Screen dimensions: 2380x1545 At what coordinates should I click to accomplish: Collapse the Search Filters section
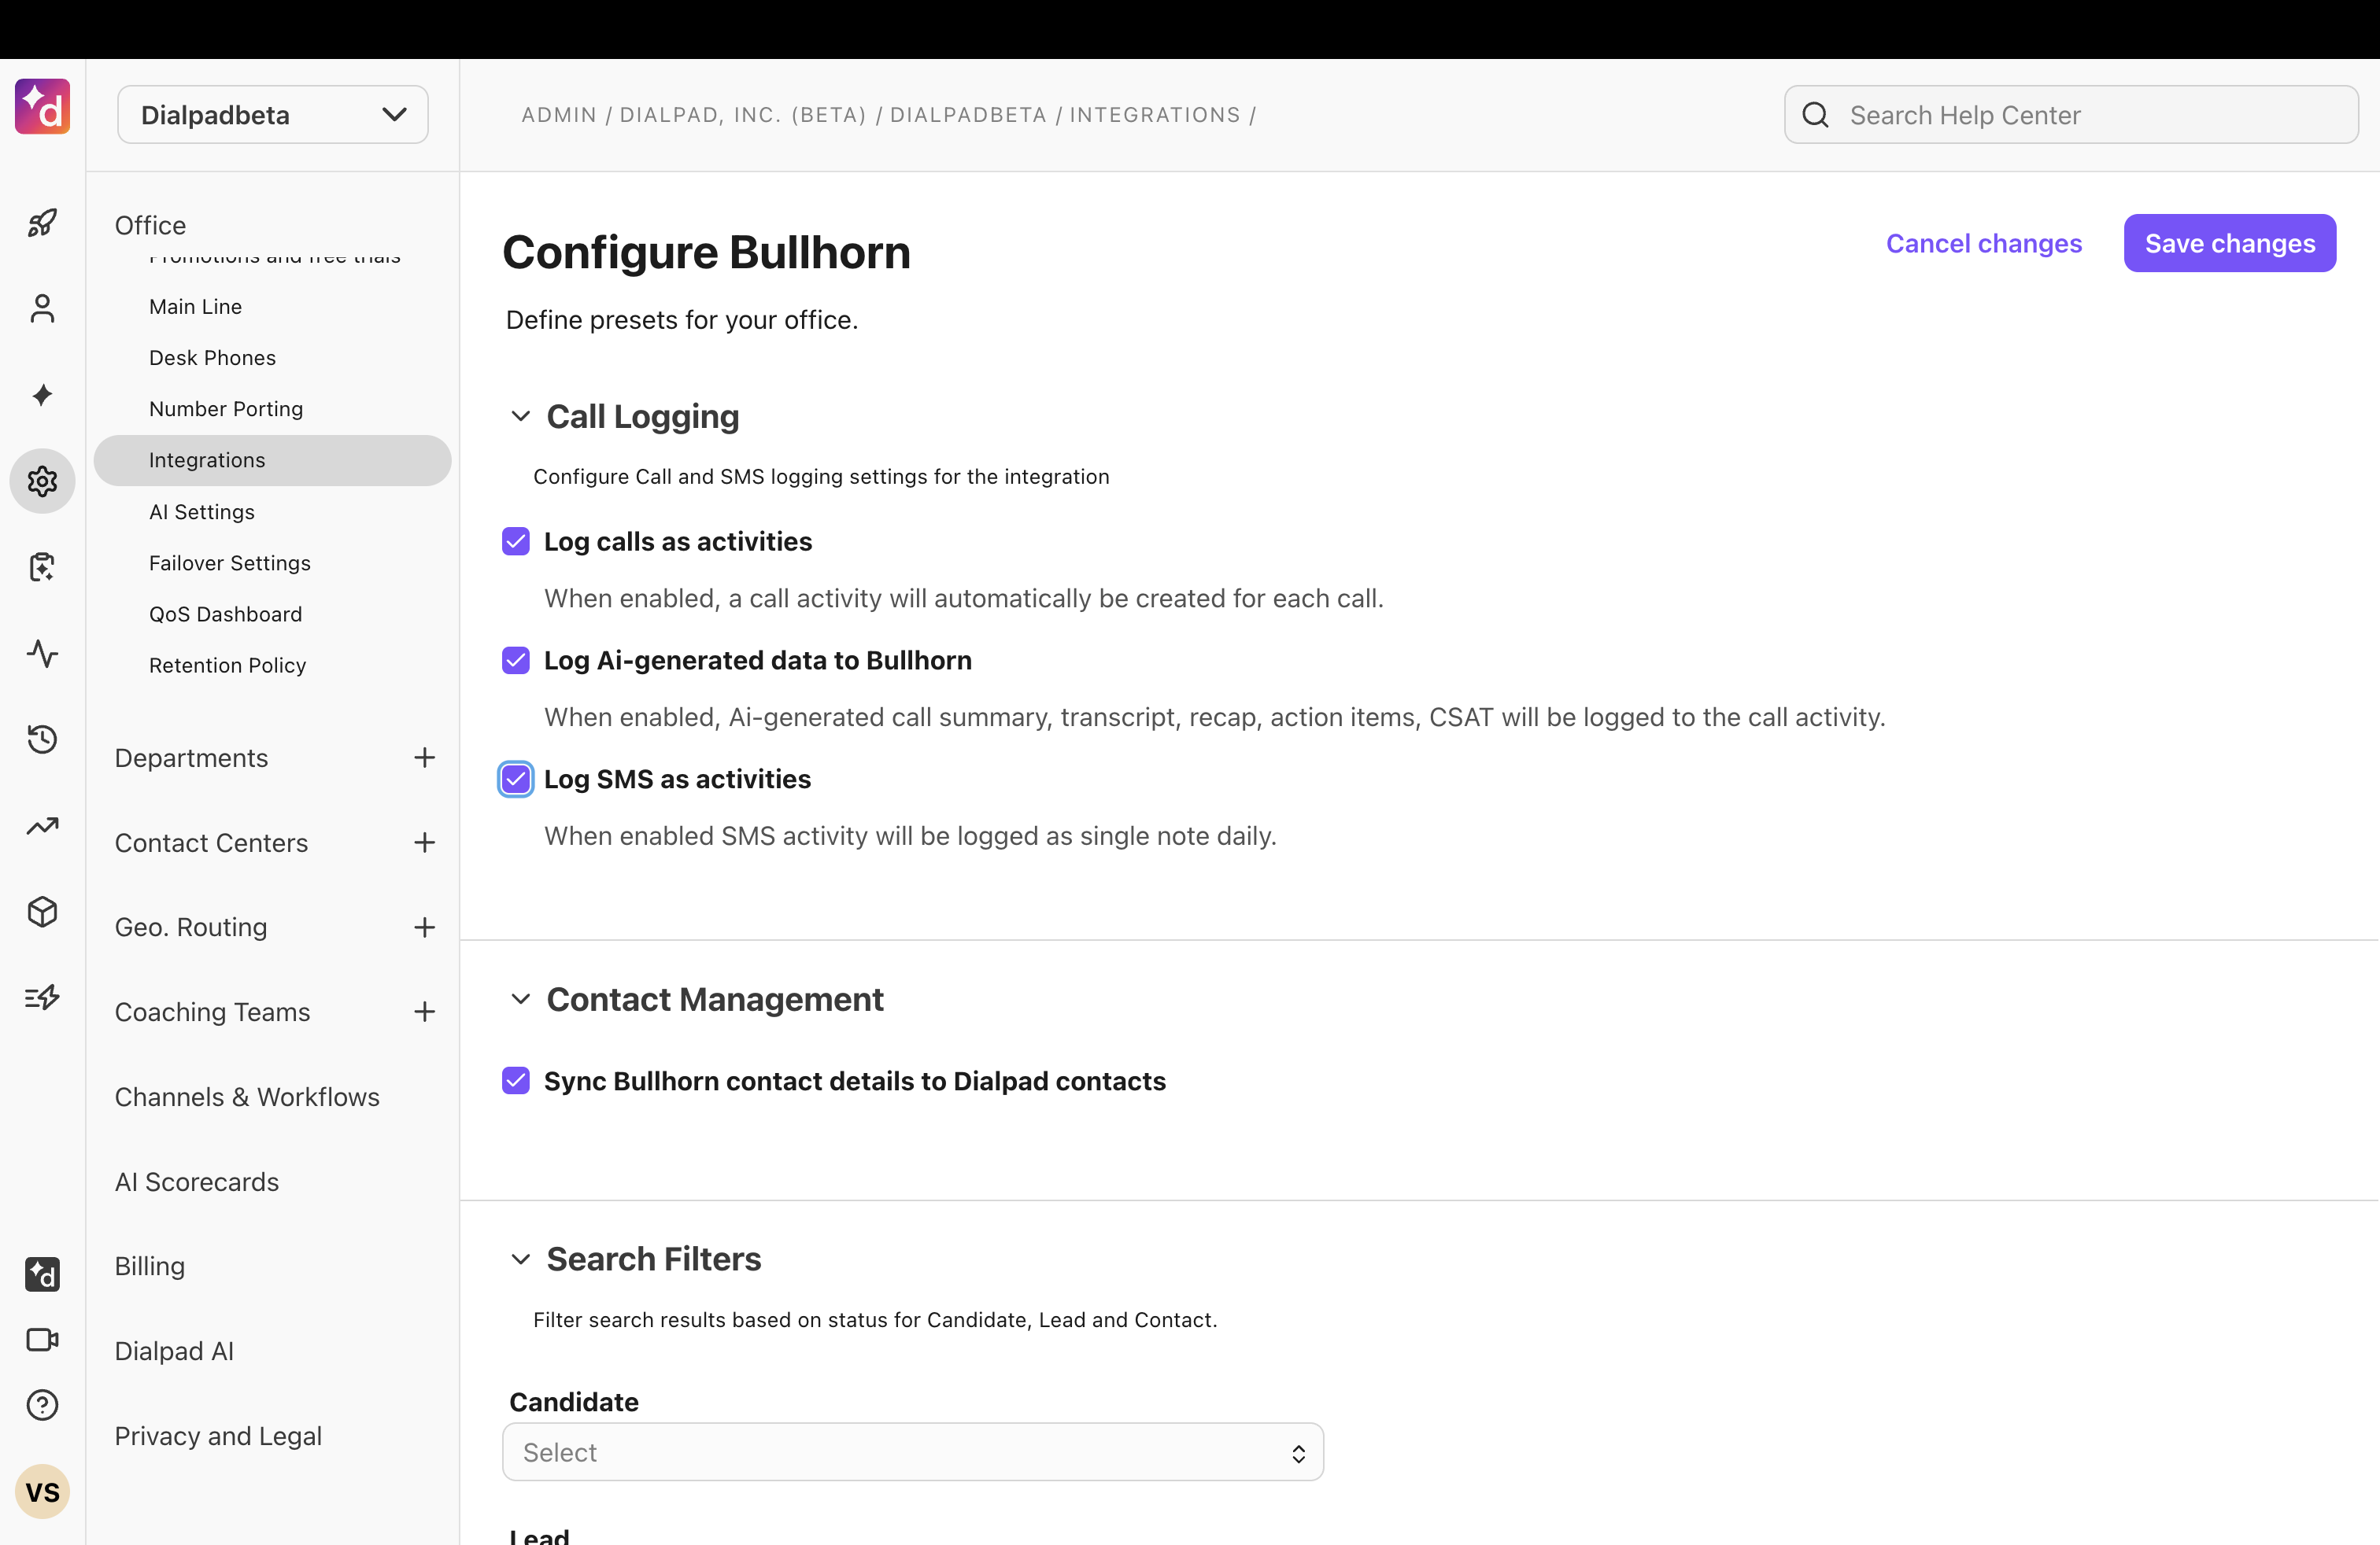point(520,1259)
